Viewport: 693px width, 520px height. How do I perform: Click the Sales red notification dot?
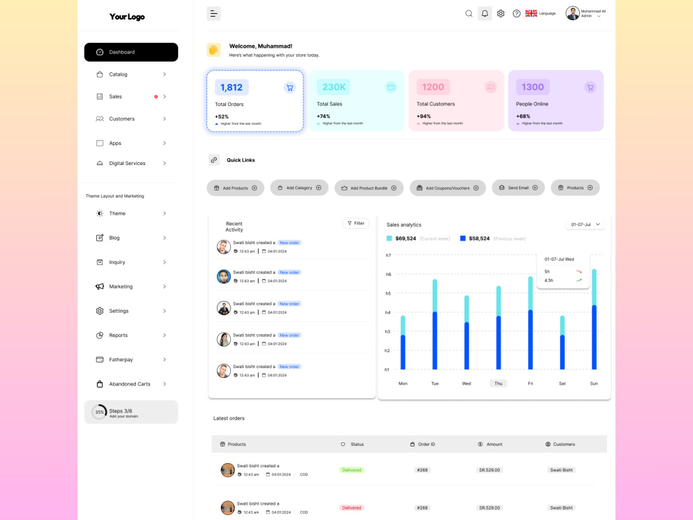pos(156,97)
